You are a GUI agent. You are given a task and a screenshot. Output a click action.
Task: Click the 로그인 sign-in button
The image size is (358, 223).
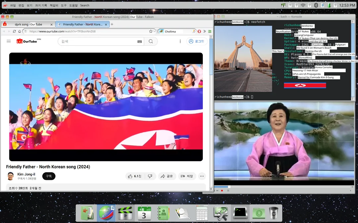pos(197,41)
